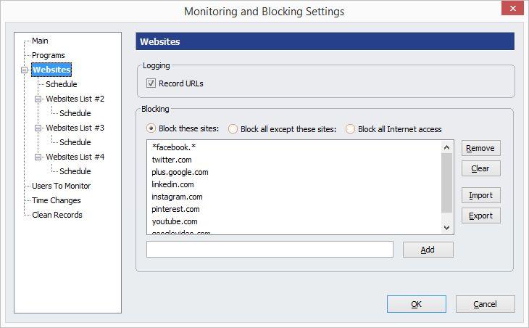Remove the selected blocked site

pyautogui.click(x=480, y=148)
